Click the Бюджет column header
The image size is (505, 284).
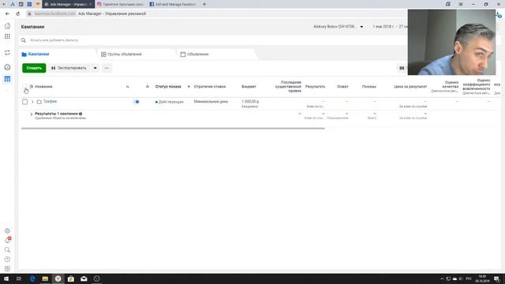pos(249,87)
